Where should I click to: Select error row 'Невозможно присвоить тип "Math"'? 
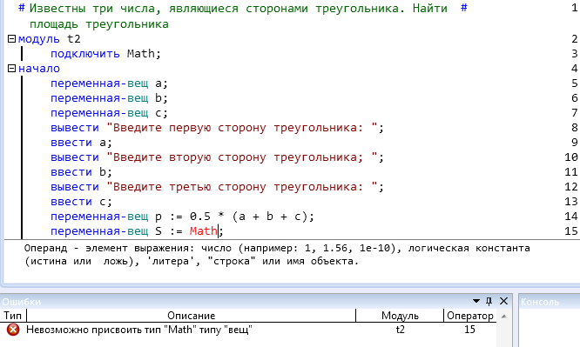pyautogui.click(x=248, y=330)
